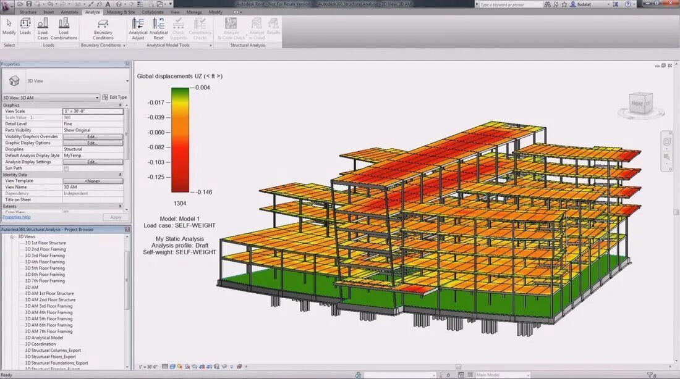Screen dimensions: 680x379
Task: Click the ViewCube in the 3D view
Action: coord(641,103)
